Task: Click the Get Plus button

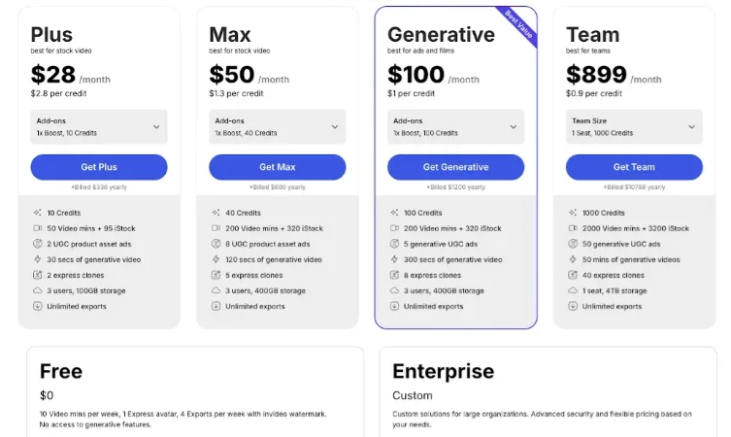Action: pos(99,167)
